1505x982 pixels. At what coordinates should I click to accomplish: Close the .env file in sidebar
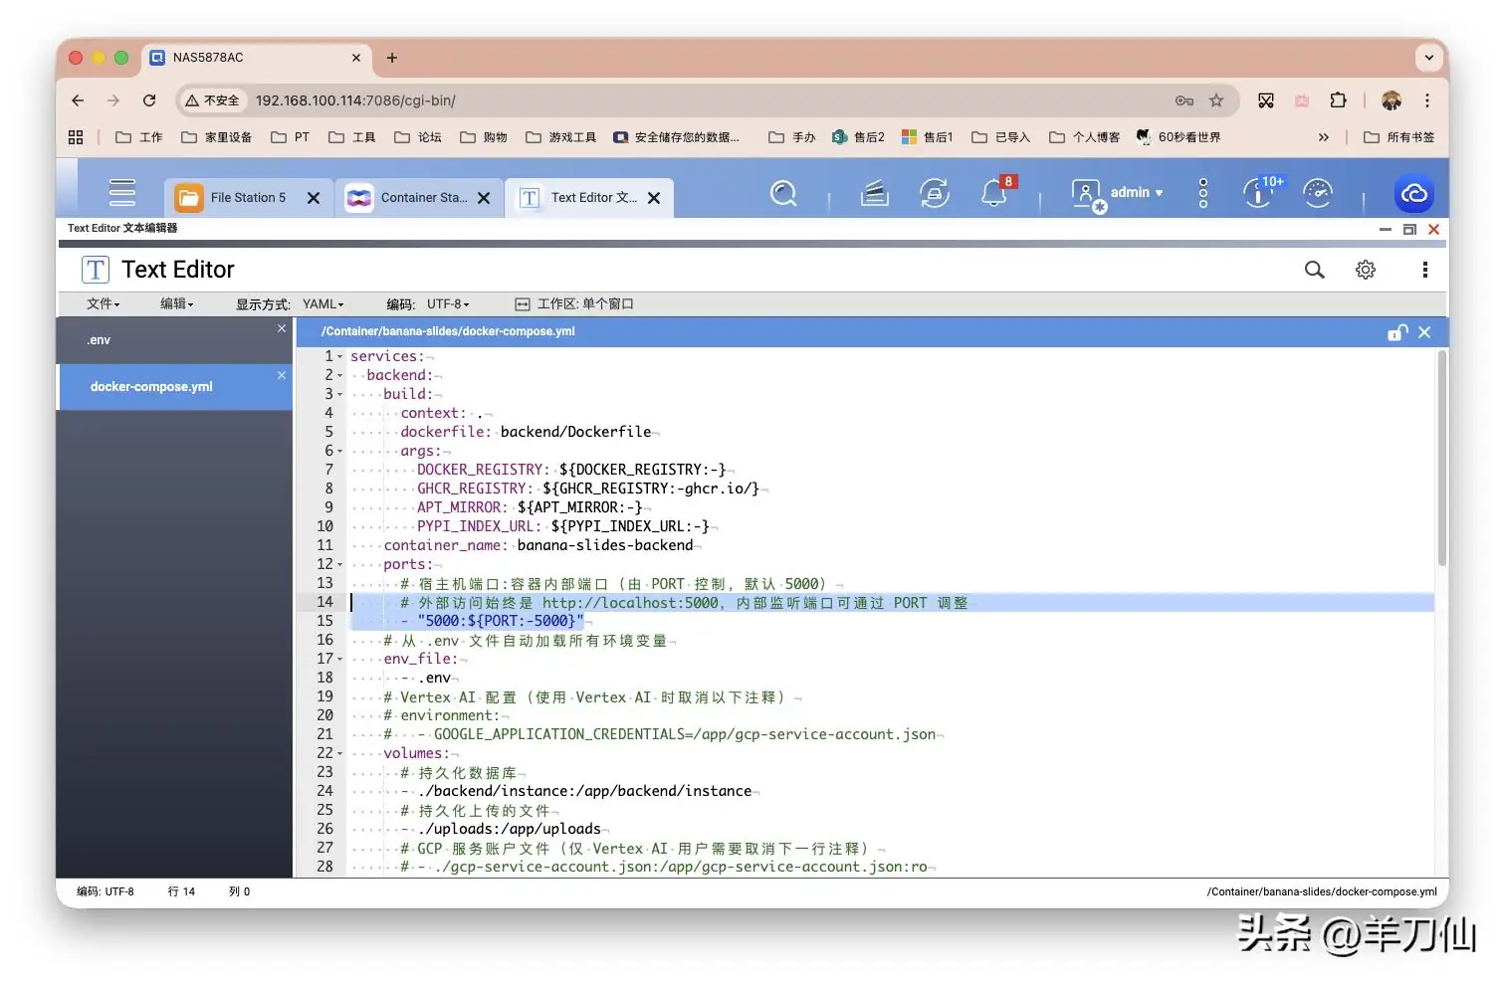(x=282, y=328)
